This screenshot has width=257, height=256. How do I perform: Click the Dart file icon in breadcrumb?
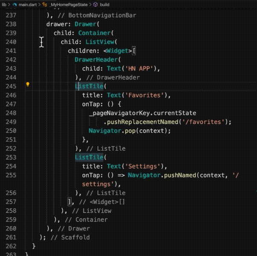click(x=15, y=5)
